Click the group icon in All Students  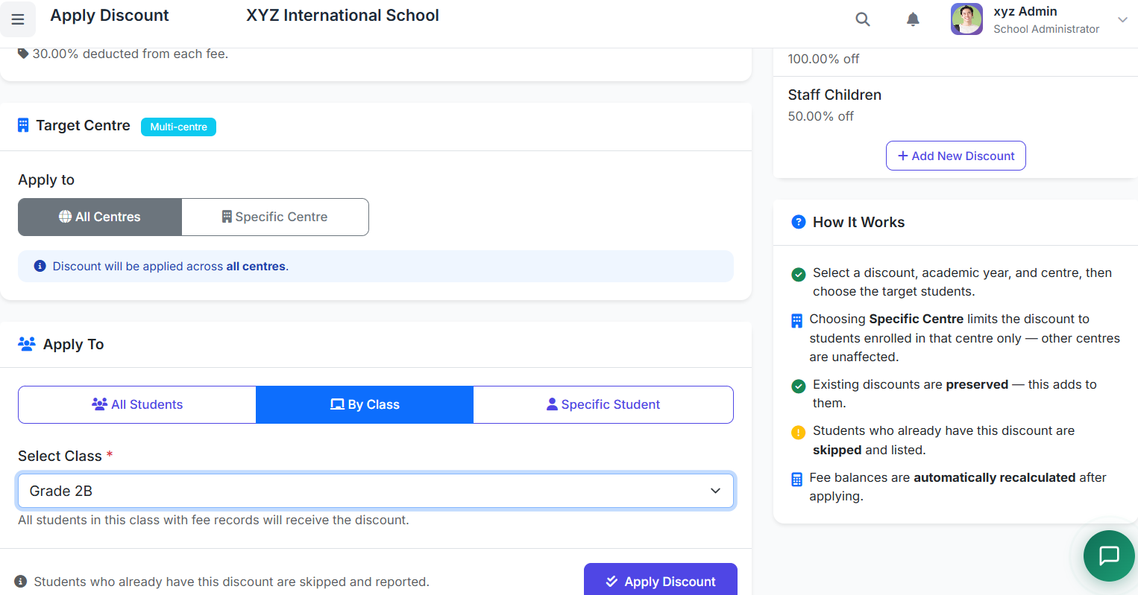tap(99, 404)
